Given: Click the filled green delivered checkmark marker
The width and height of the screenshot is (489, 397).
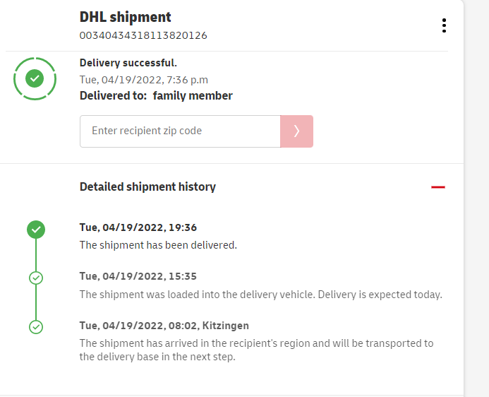Looking at the screenshot, I should coord(36,229).
